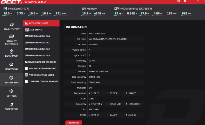Select WDC WD1600BEVT-75A23T0 drive
Screen dimensions: 205x125
[41, 69]
